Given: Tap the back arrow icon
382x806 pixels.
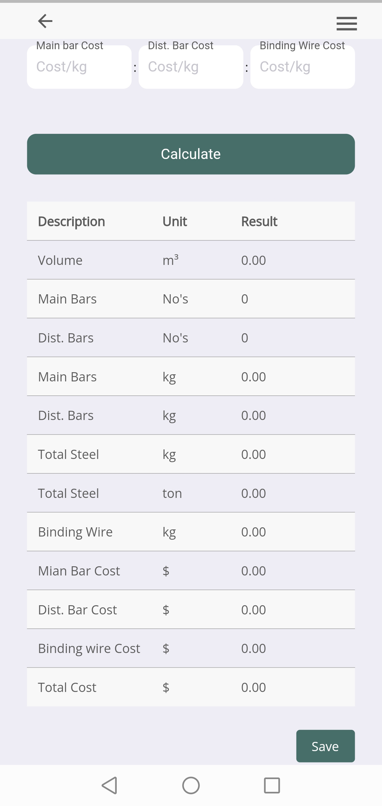Looking at the screenshot, I should pos(45,21).
